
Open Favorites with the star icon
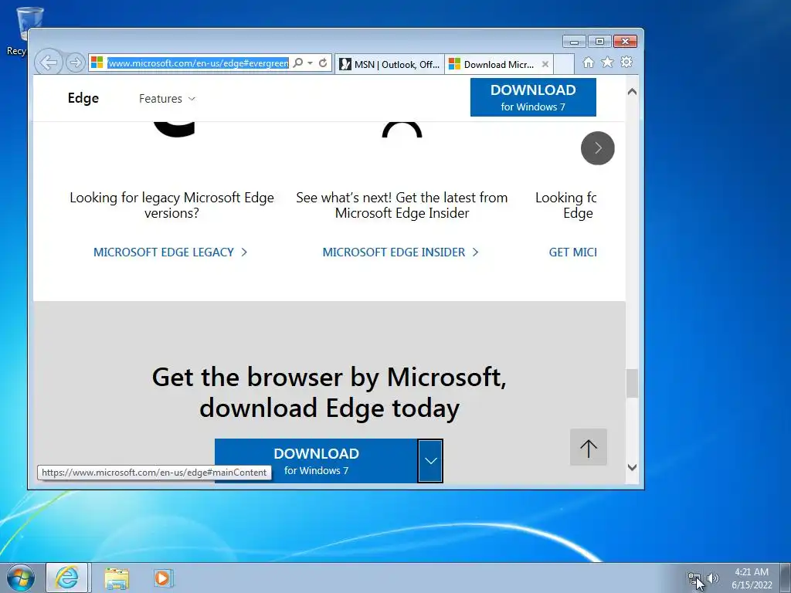pyautogui.click(x=607, y=62)
